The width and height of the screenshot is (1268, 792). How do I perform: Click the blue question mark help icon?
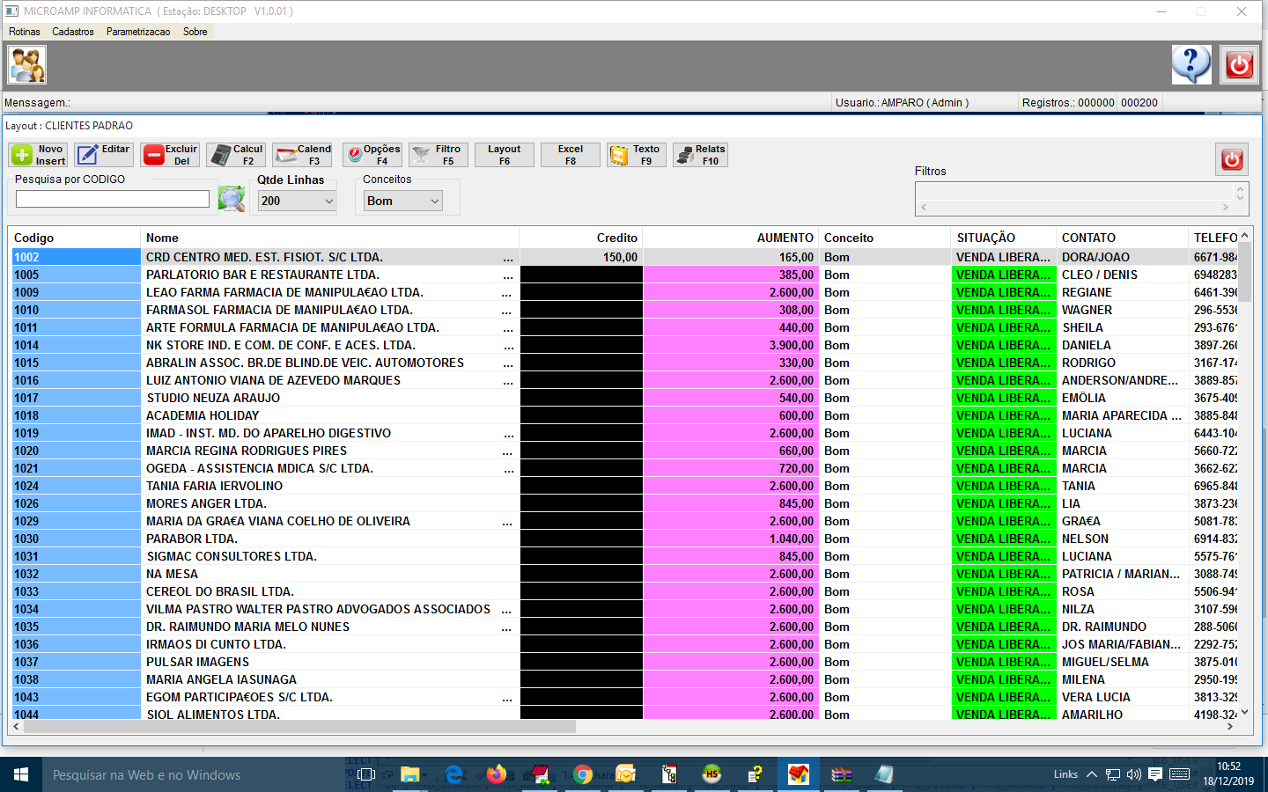[1191, 65]
